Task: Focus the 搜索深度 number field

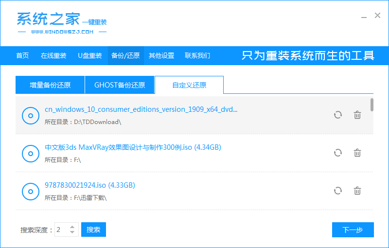Action: pyautogui.click(x=61, y=230)
